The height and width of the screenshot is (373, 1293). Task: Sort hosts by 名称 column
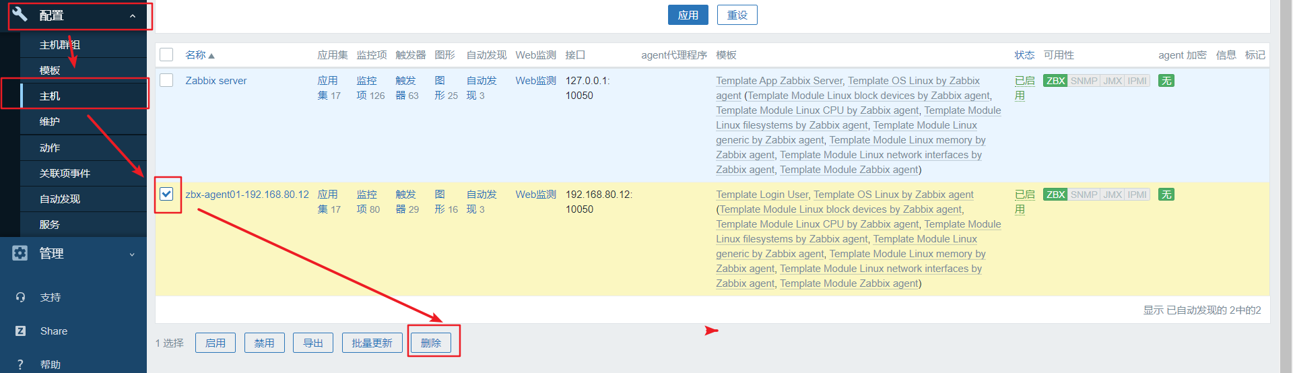click(x=199, y=55)
